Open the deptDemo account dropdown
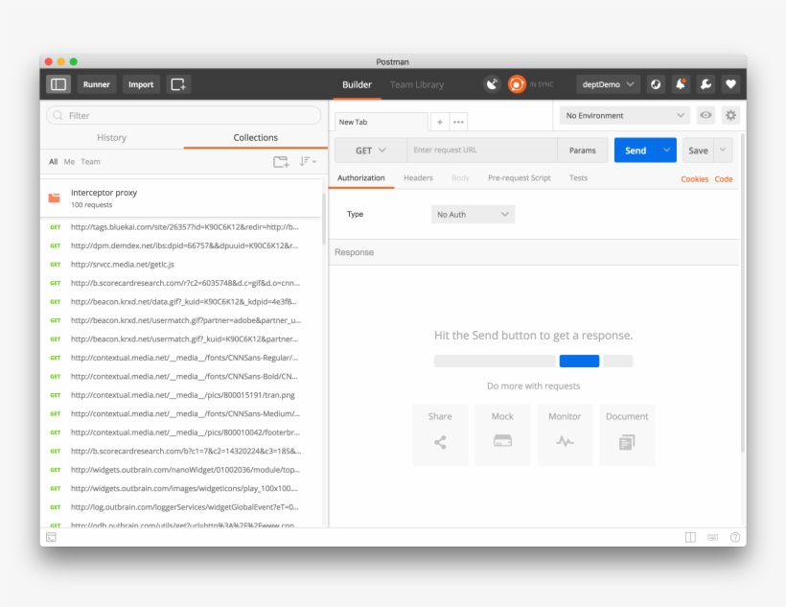Image resolution: width=786 pixels, height=607 pixels. pyautogui.click(x=608, y=84)
